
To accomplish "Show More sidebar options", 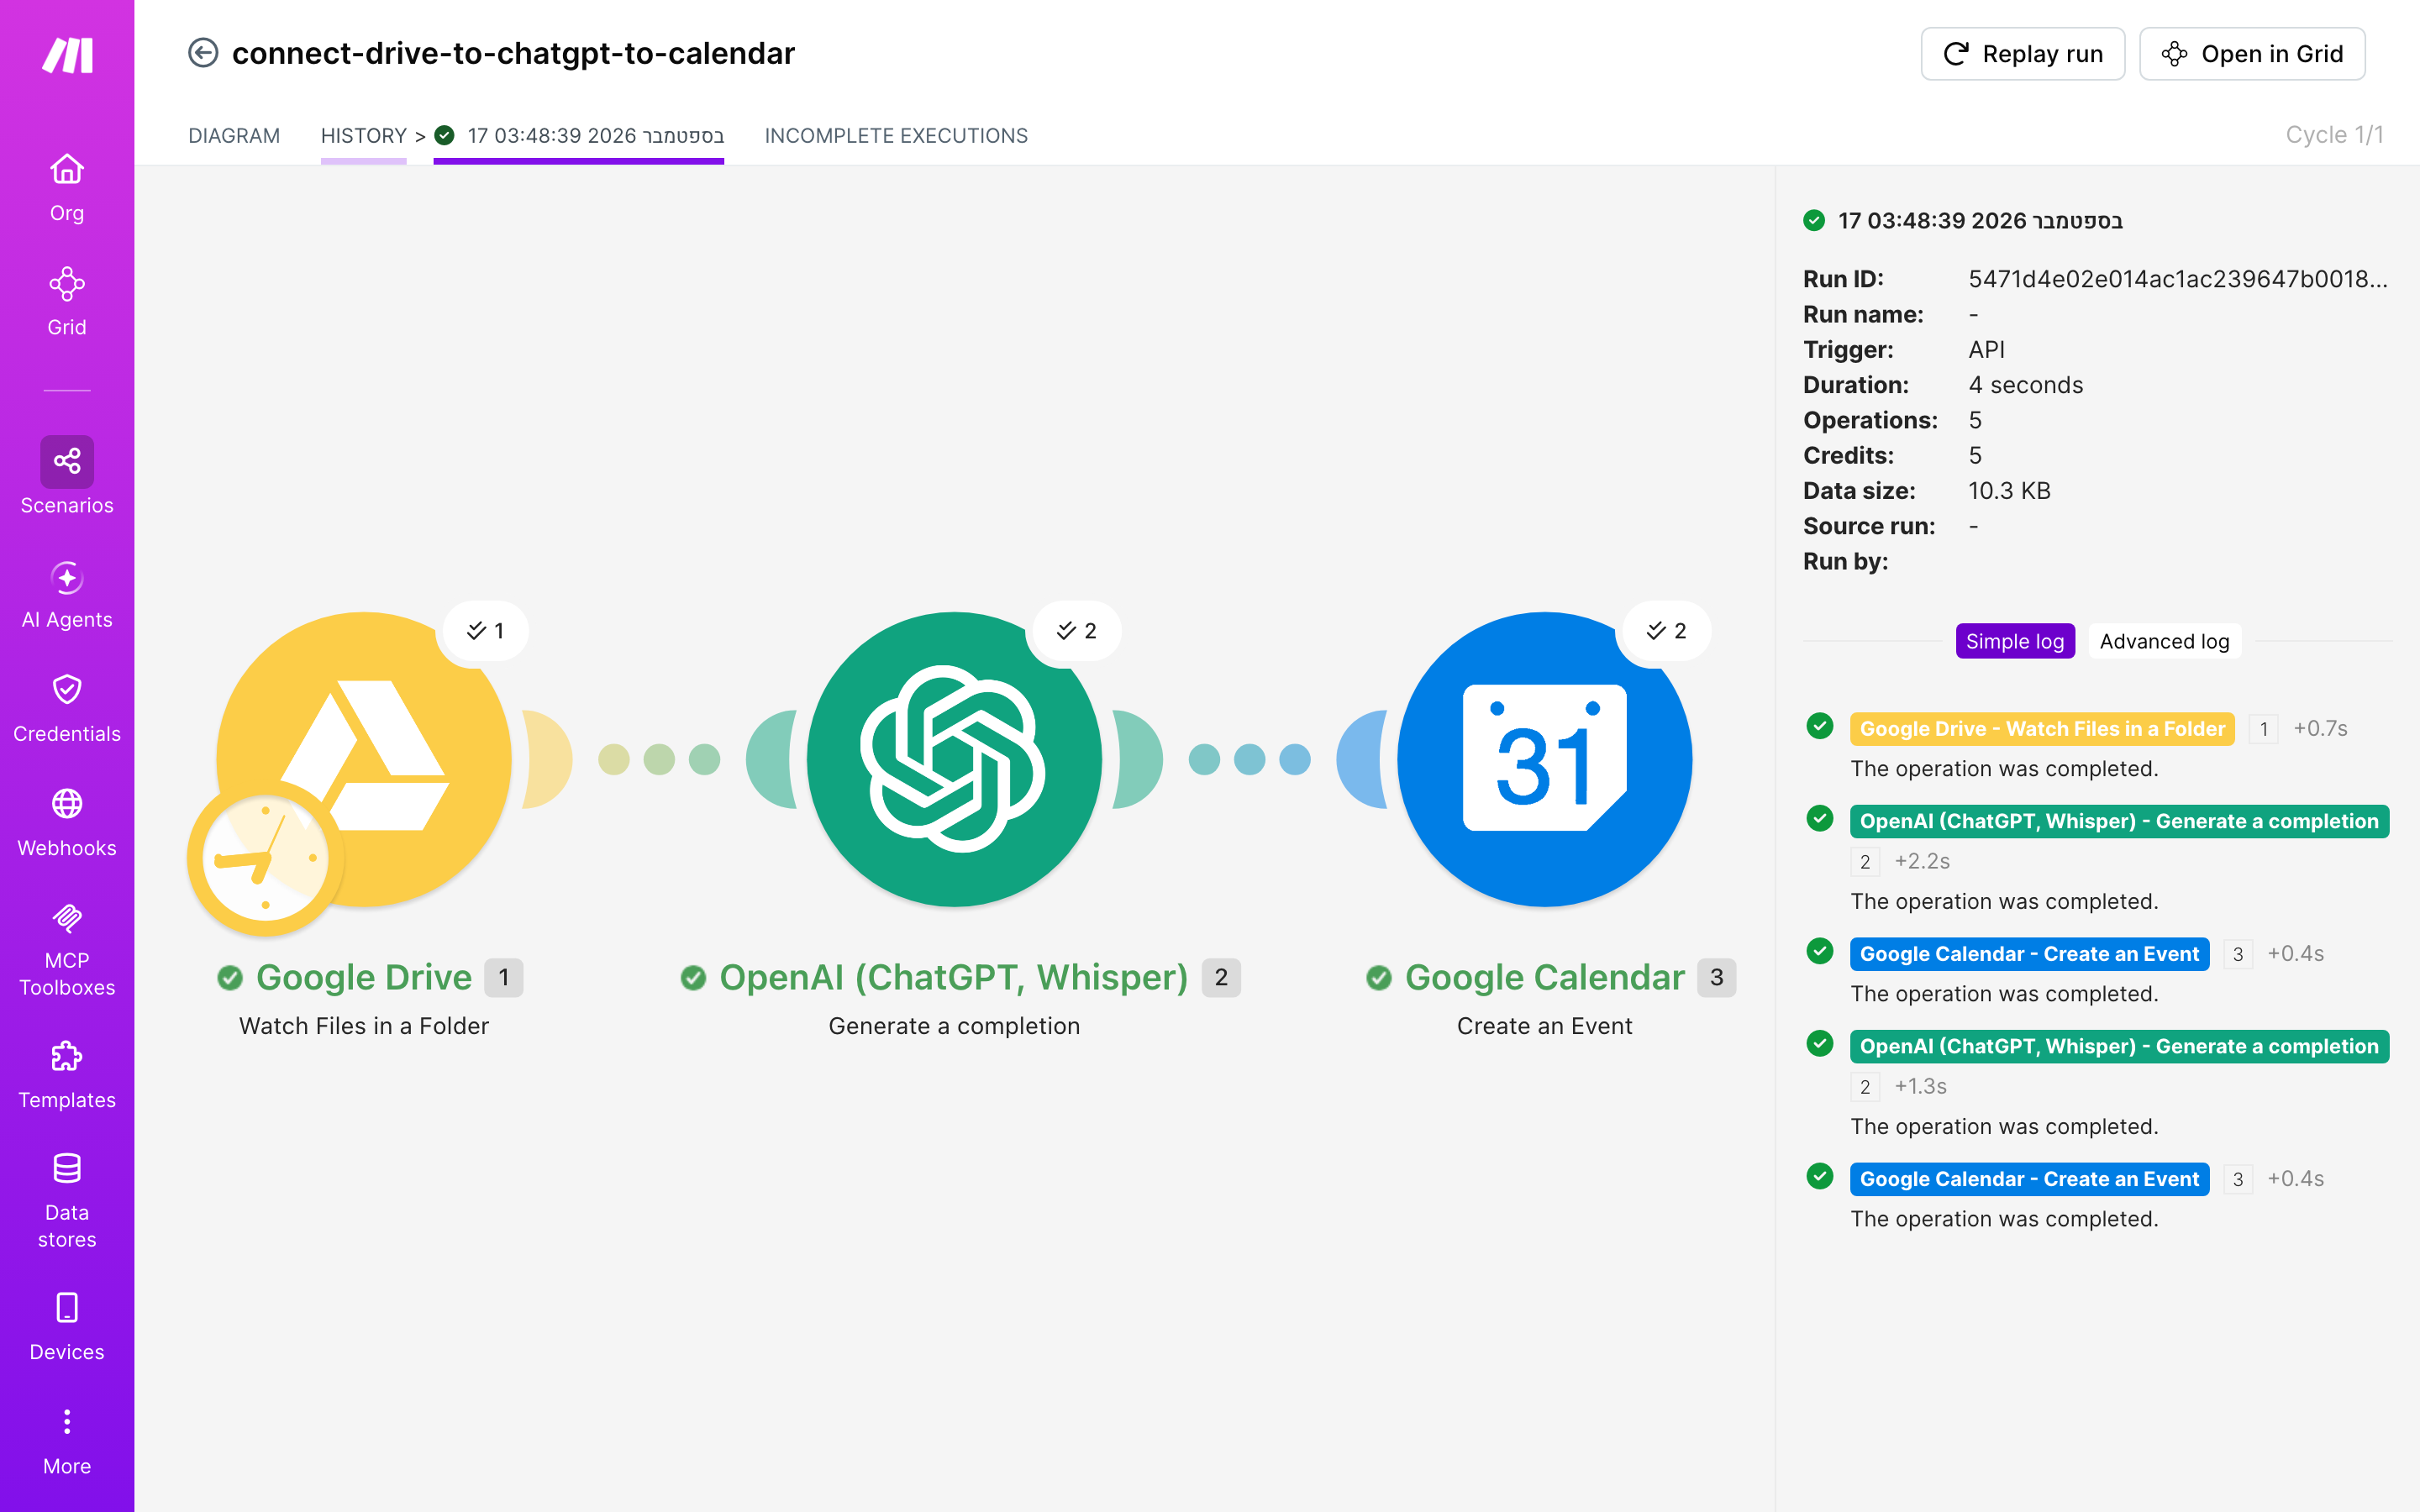I will pyautogui.click(x=67, y=1441).
